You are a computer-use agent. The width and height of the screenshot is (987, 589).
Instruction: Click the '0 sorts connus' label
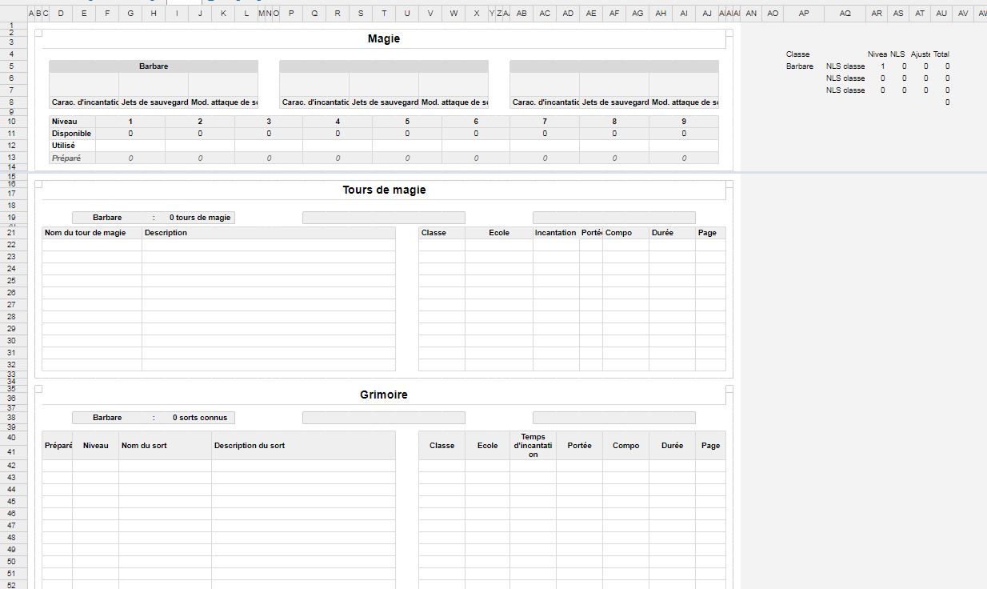point(200,418)
